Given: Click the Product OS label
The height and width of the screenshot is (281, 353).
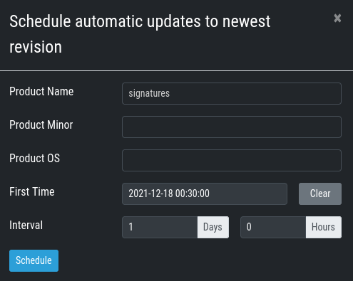Looking at the screenshot, I should [x=34, y=159].
